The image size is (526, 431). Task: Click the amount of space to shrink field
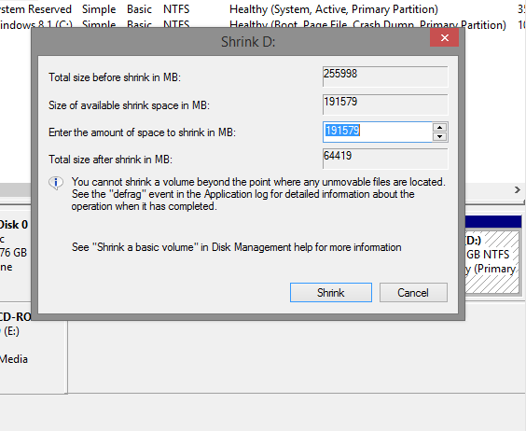click(x=378, y=132)
